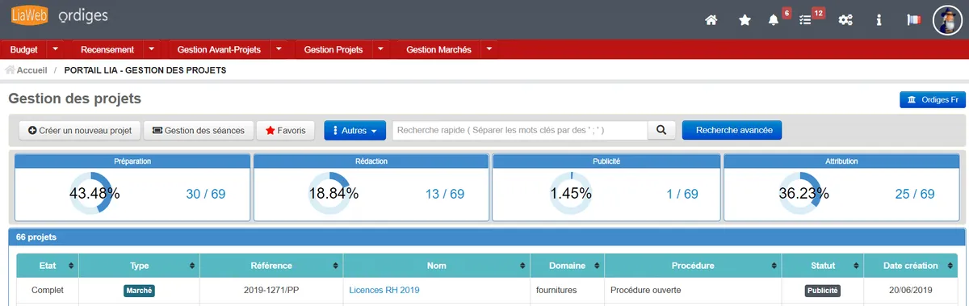Open settings gears icon

845,20
